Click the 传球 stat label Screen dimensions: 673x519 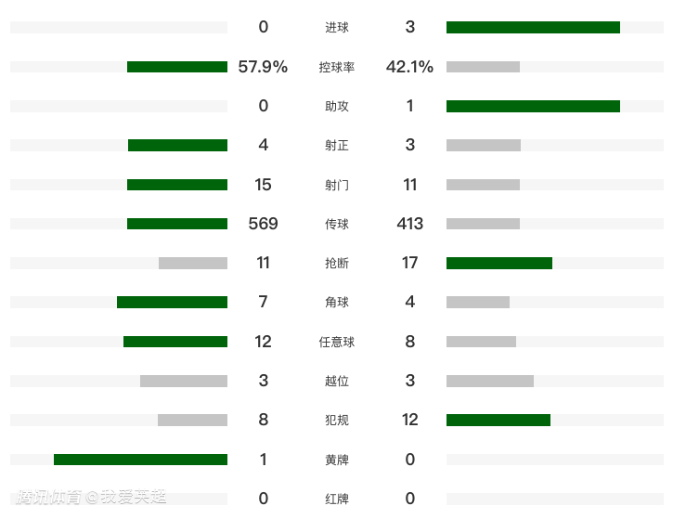(x=337, y=224)
